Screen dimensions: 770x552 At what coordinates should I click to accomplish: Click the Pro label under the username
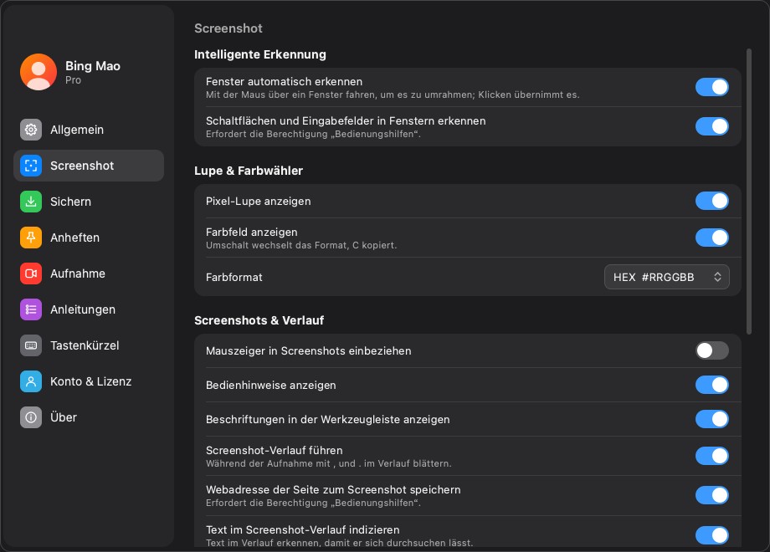[x=73, y=80]
